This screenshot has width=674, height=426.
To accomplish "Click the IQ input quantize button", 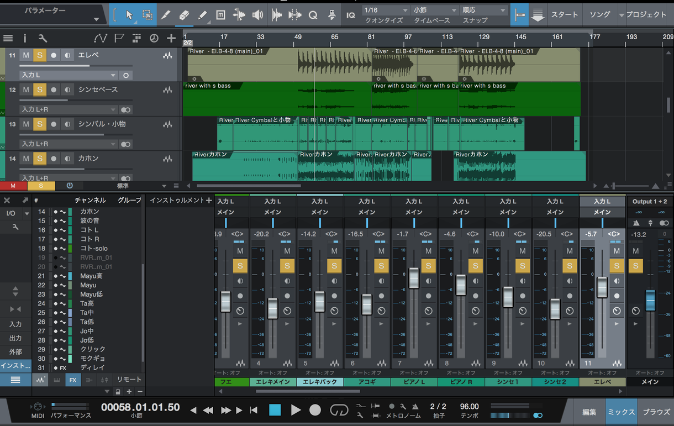I will (351, 15).
